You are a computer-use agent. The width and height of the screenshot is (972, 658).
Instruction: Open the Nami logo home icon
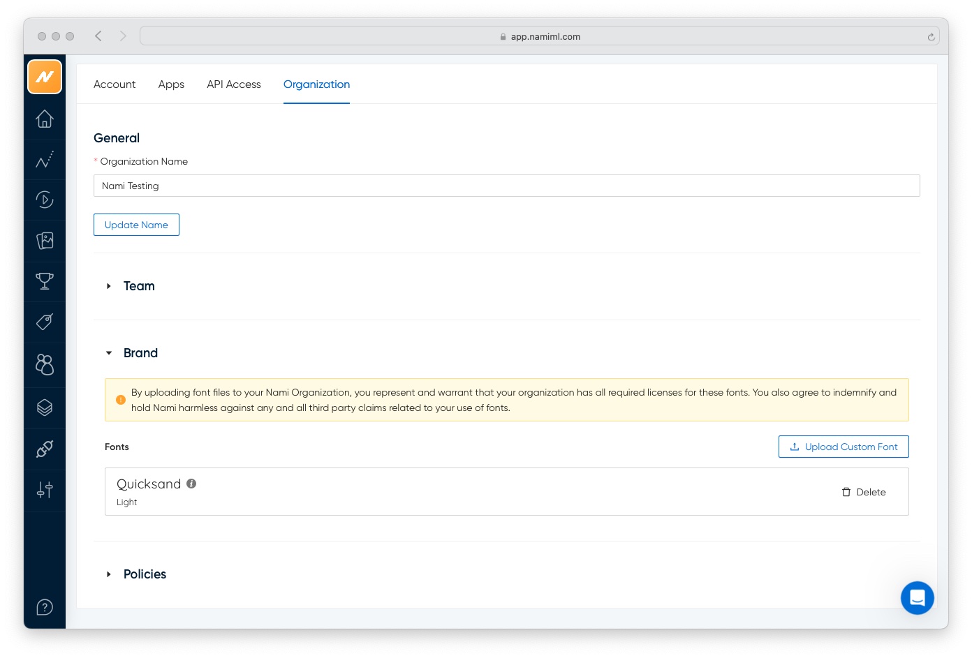point(45,77)
